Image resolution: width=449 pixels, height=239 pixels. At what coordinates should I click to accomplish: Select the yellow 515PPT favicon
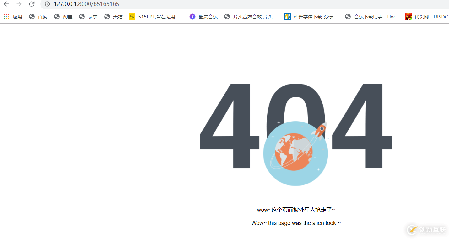(132, 17)
